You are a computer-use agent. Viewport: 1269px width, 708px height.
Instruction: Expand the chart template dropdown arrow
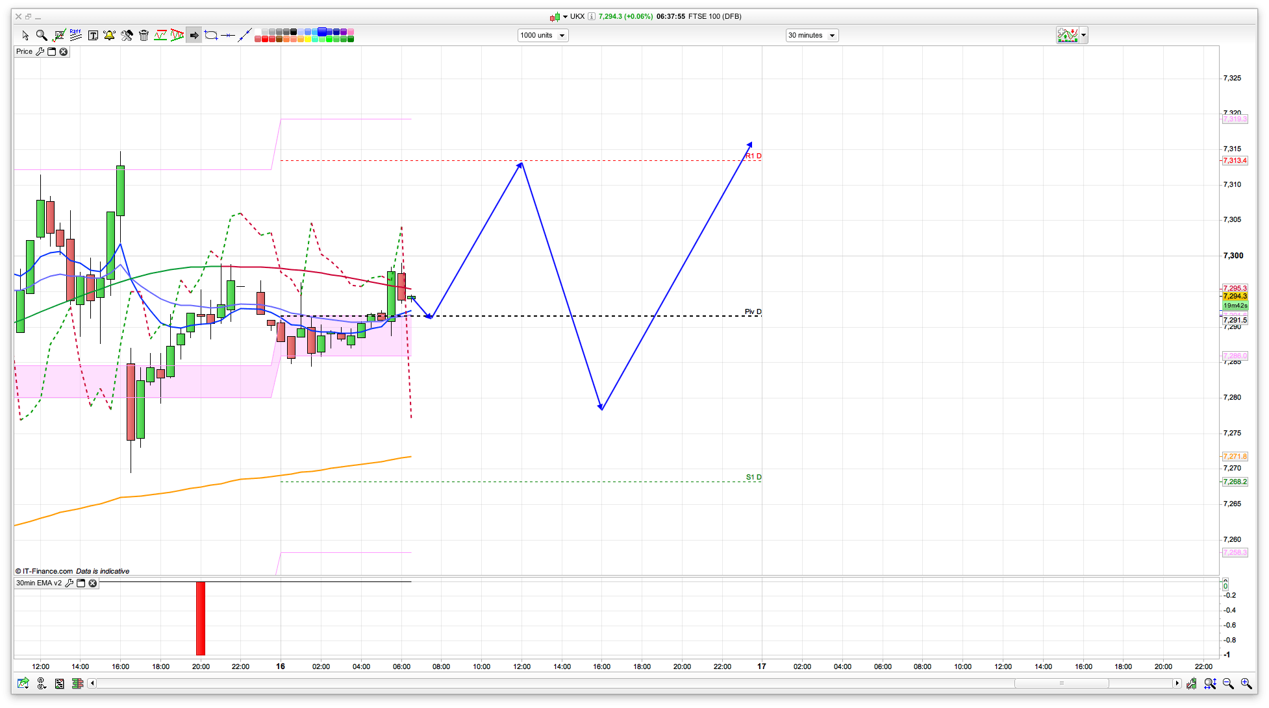[1083, 36]
